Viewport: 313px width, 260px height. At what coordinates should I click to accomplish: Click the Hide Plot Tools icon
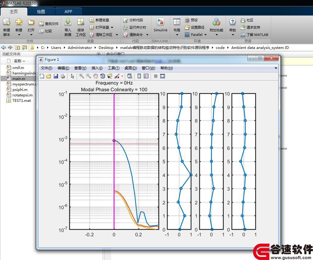pos(156,76)
